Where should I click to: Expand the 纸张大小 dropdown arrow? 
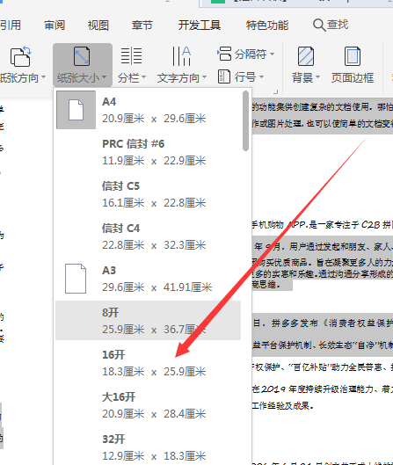pyautogui.click(x=104, y=77)
